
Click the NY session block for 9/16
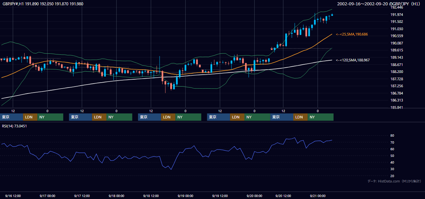pos(50,117)
